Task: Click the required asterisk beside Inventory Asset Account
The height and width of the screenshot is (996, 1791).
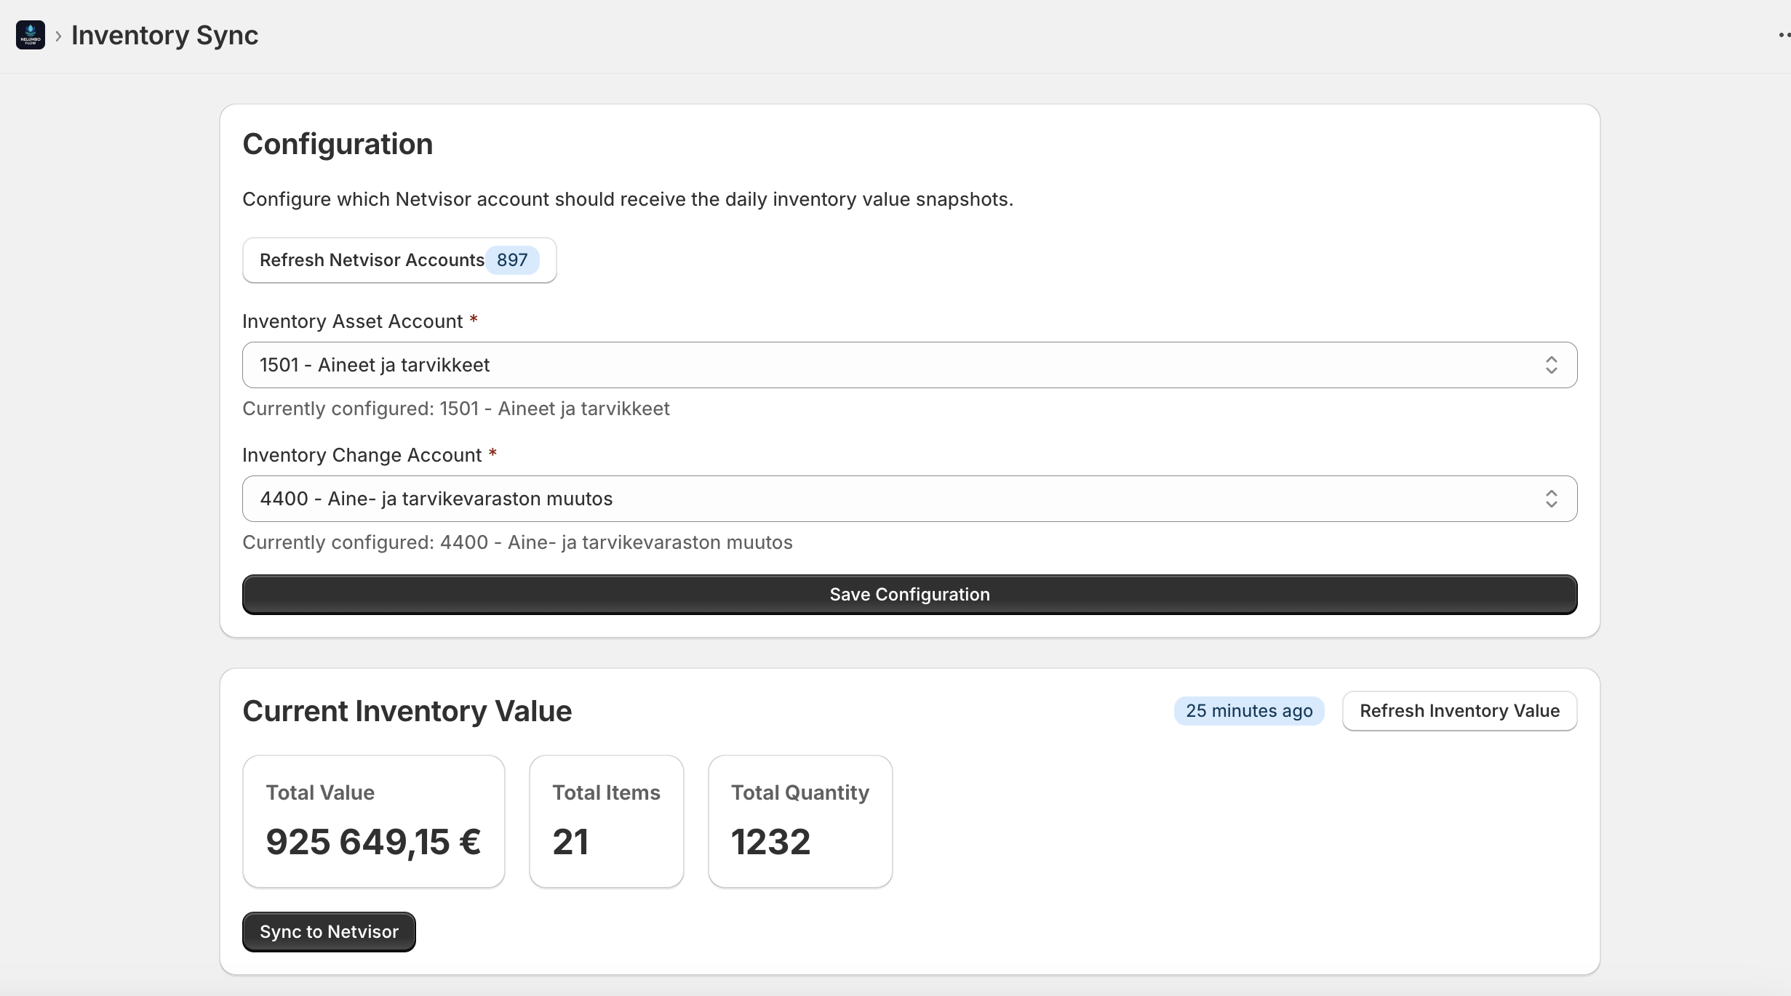Action: click(x=474, y=319)
